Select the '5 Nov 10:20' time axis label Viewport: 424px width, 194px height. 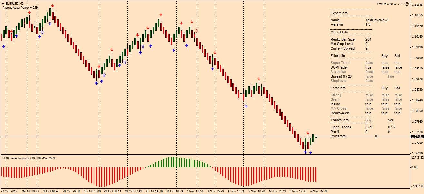click(257, 191)
